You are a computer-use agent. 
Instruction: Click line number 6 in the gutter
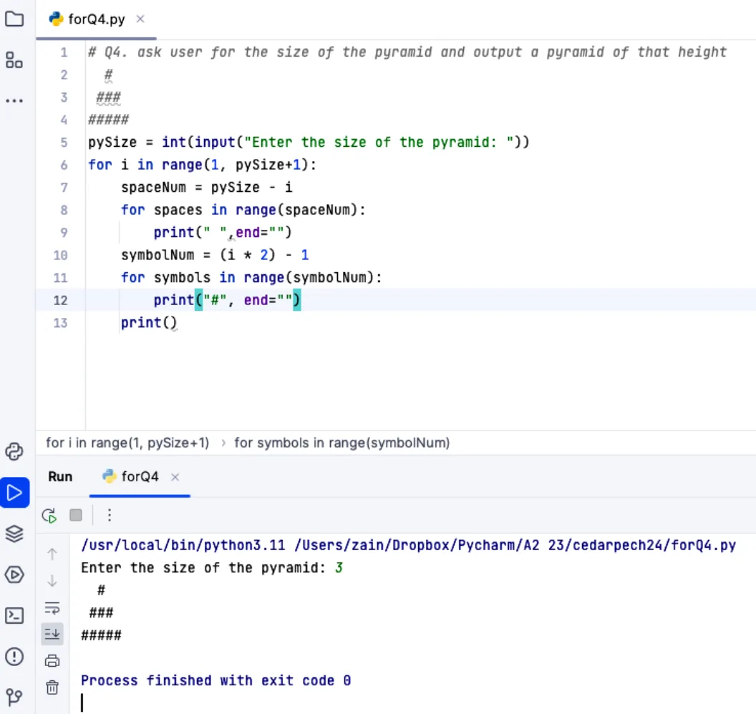[64, 165]
